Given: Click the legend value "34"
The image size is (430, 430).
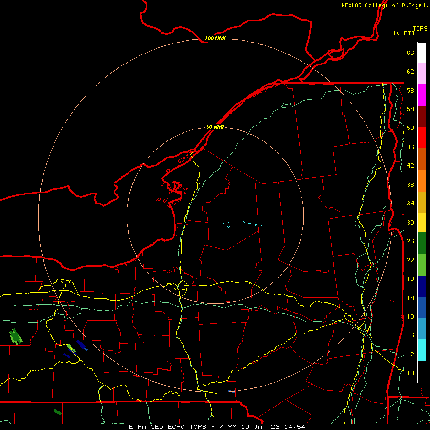Looking at the screenshot, I should [410, 204].
